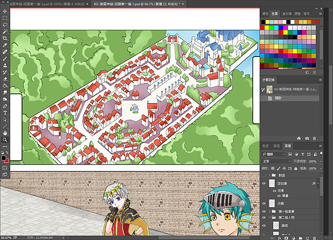Screen dimensions: 333x240
Task: Select the Move tool
Action: tap(5, 11)
